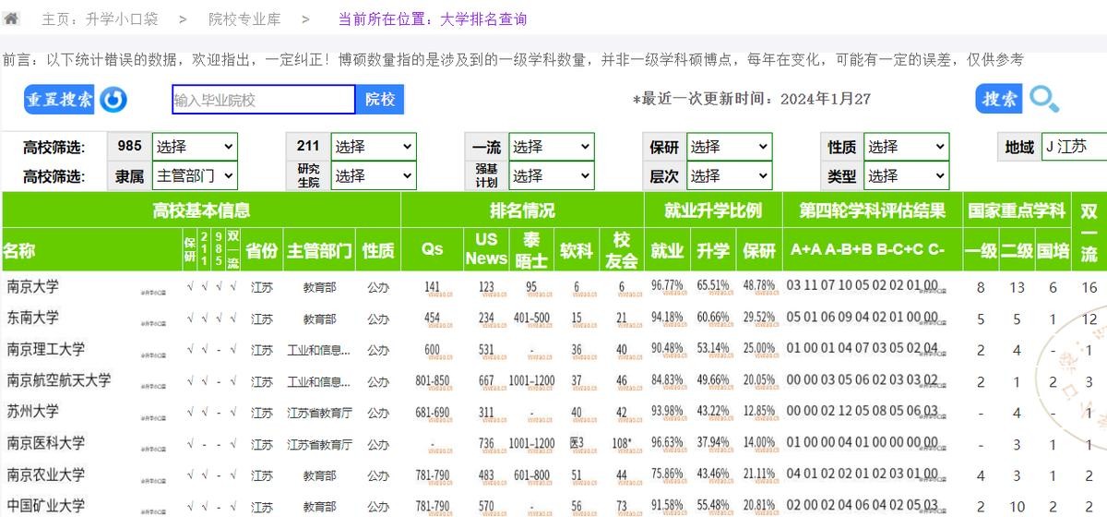Sort by Qs ranking column header
This screenshot has height=517, width=1107.
point(432,249)
